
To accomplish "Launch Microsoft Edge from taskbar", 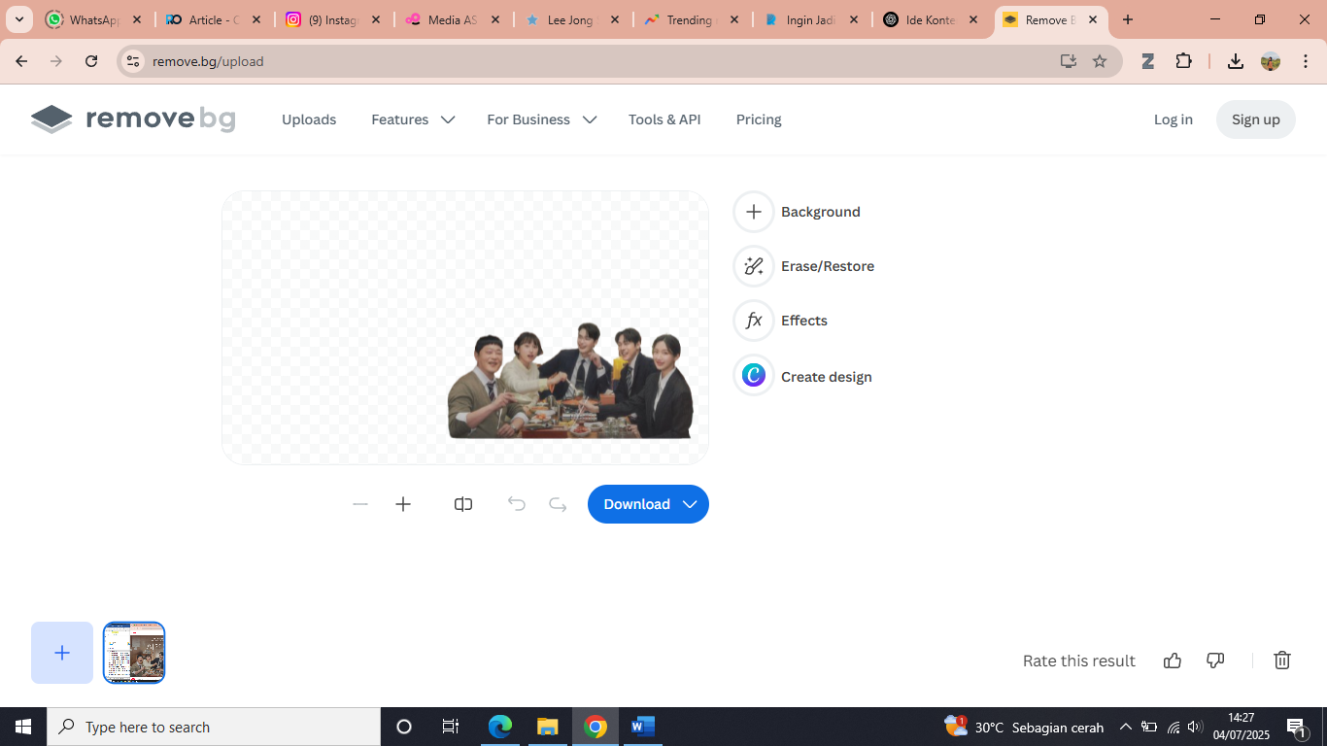I will (500, 727).
